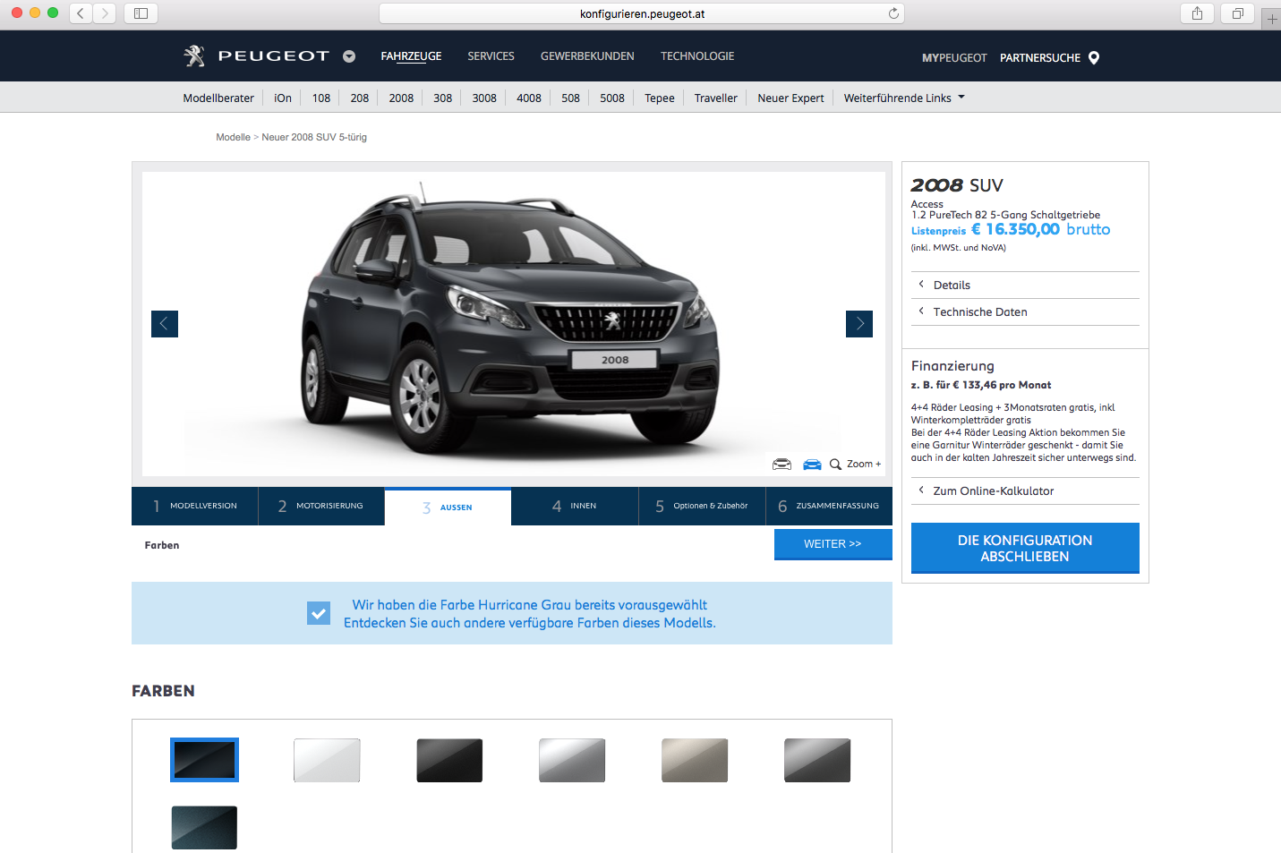Go to step 1 Modellversion

click(x=195, y=506)
